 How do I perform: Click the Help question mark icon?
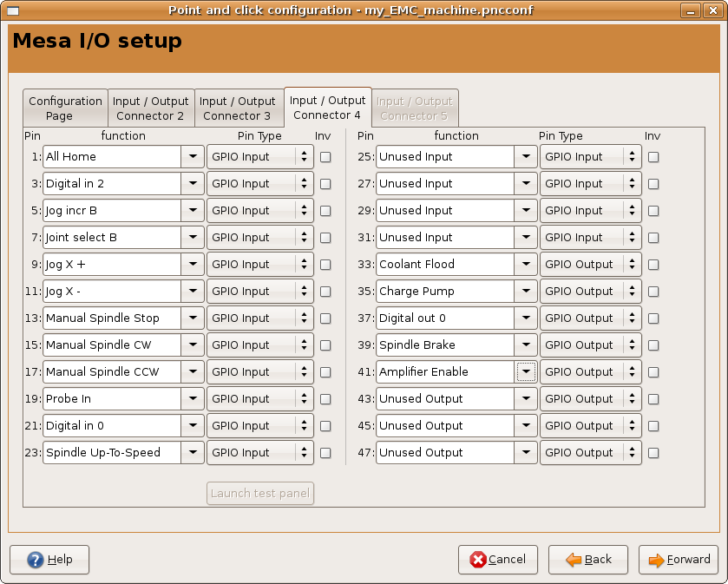(x=36, y=560)
